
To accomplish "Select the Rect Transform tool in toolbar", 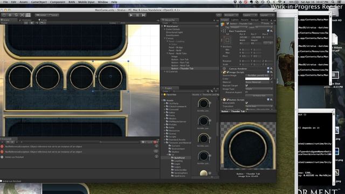I will pyautogui.click(x=28, y=15).
